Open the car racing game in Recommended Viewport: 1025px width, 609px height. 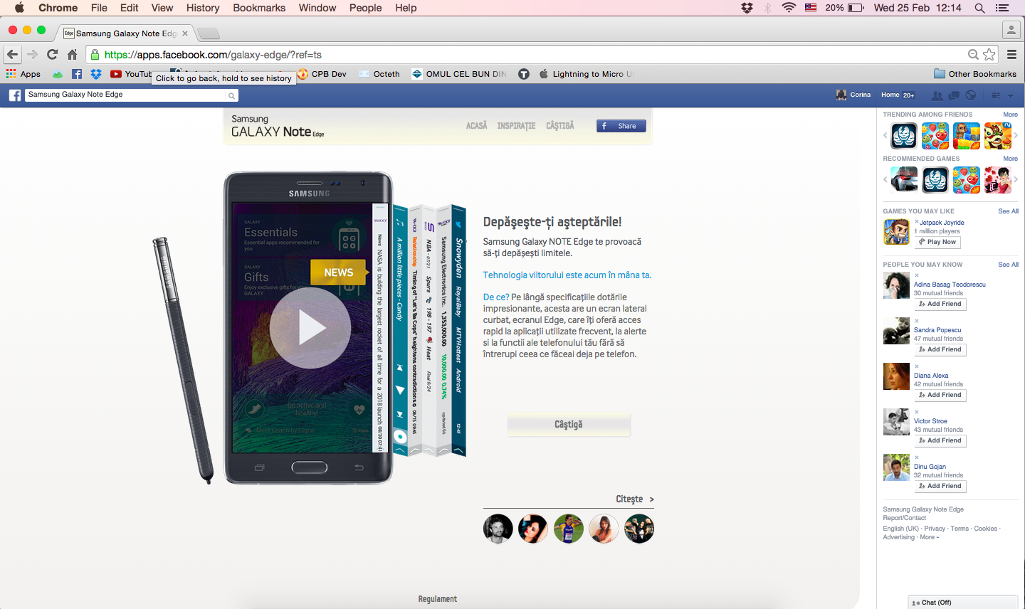pos(904,180)
